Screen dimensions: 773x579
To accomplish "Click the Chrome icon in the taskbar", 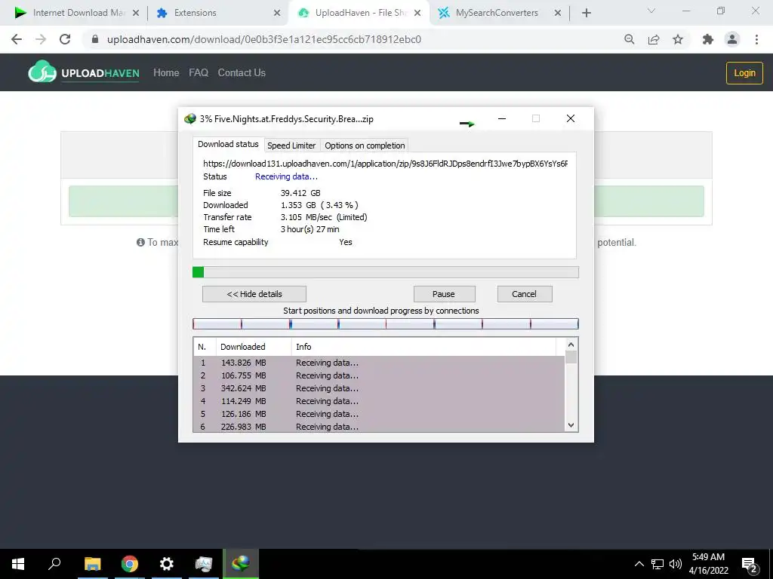I will 130,564.
